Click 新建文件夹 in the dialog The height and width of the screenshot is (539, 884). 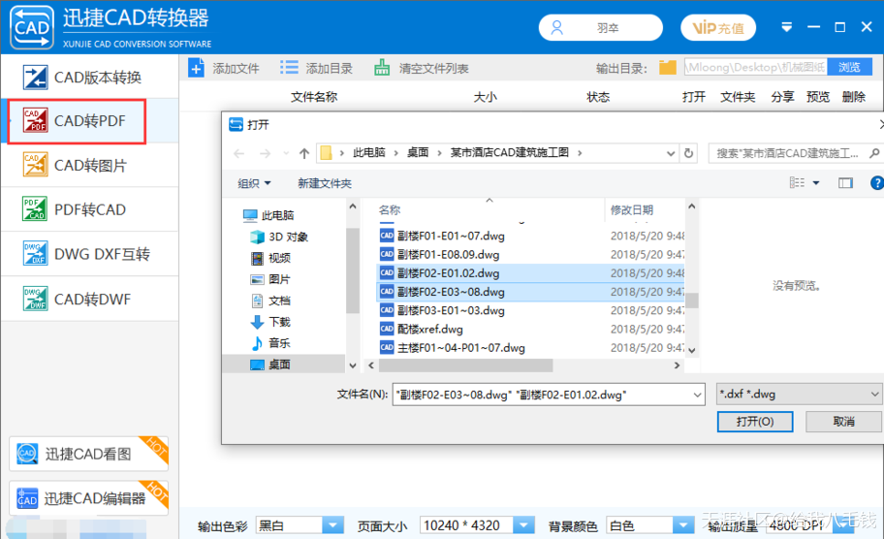click(324, 183)
